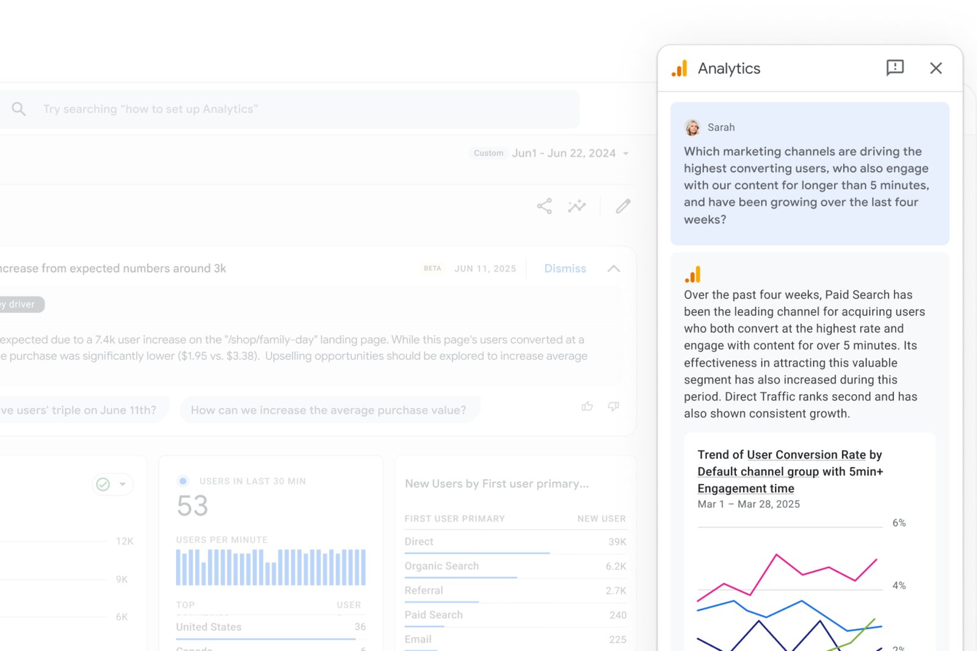Open the green checkmark status dropdown
The width and height of the screenshot is (977, 651).
point(113,484)
